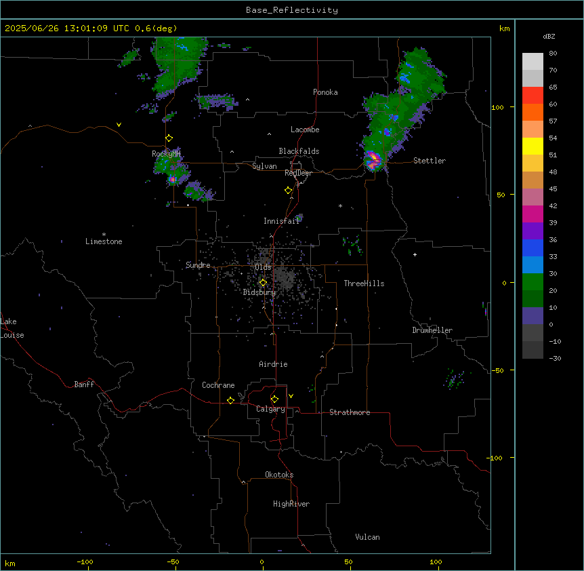
Task: Choose the bright green swatch above 20
Action: [x=533, y=282]
